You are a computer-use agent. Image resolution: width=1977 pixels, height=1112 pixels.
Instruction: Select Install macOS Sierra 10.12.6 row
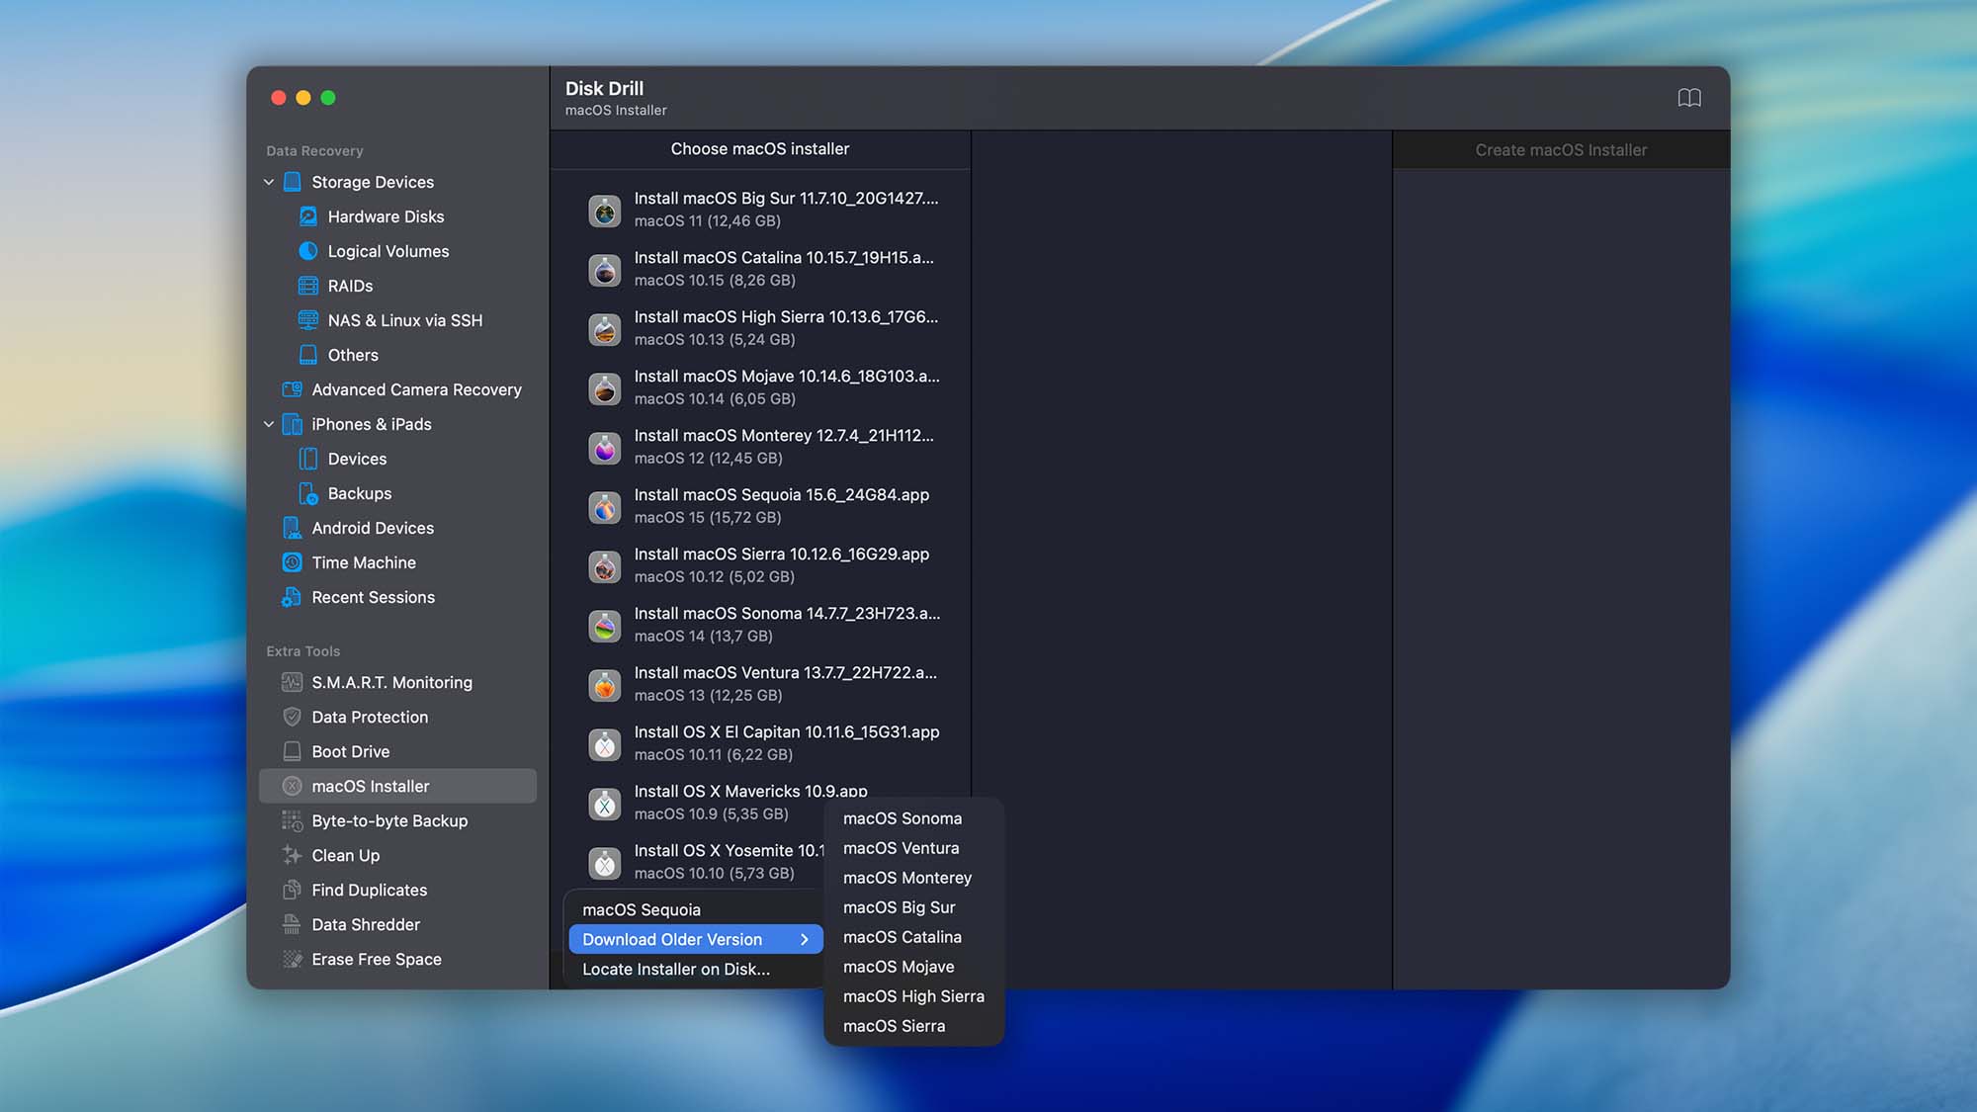pyautogui.click(x=760, y=565)
